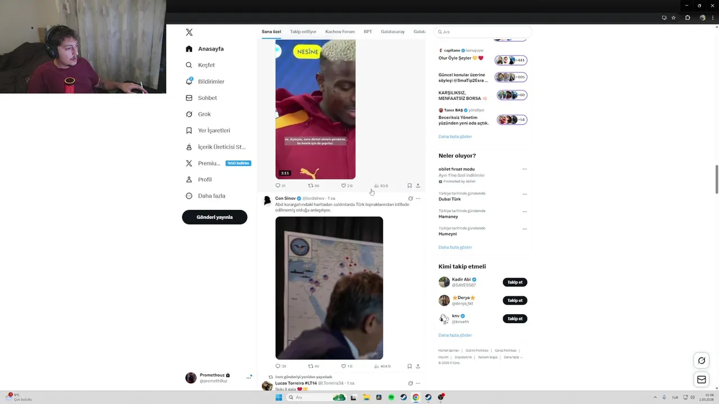Switch to the Kachow Forum tab
Screen dimensions: 719x404
tap(340, 31)
